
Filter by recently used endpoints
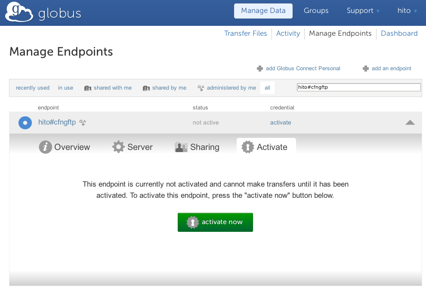click(x=33, y=88)
